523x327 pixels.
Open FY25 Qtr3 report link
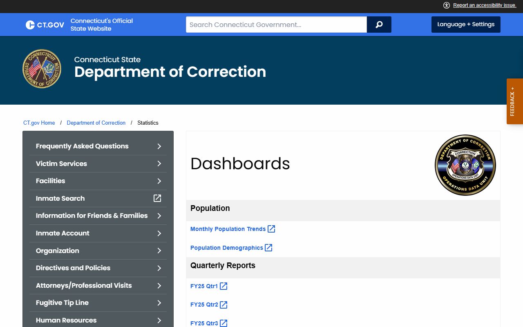click(204, 323)
